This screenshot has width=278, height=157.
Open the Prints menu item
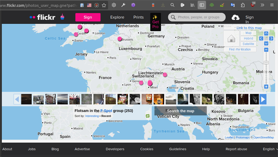138,17
